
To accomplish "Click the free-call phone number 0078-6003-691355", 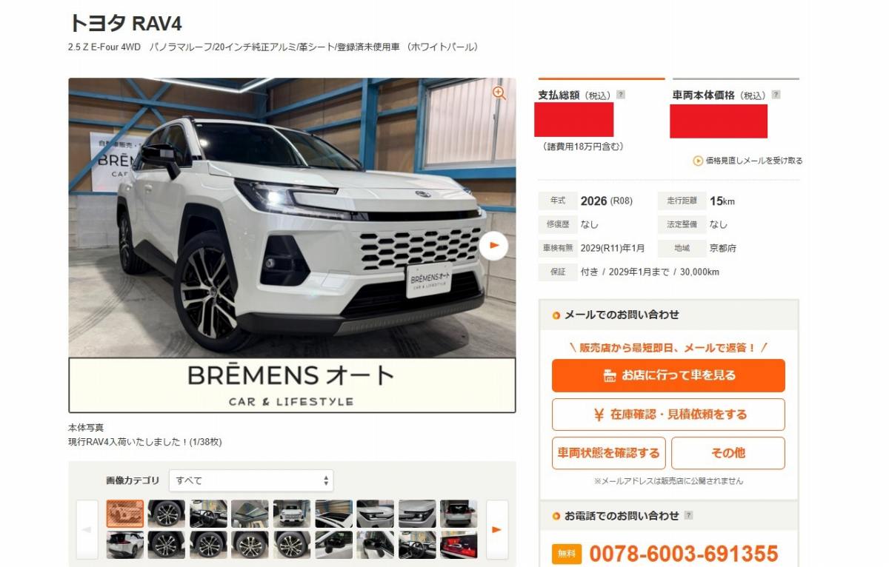I will (684, 554).
